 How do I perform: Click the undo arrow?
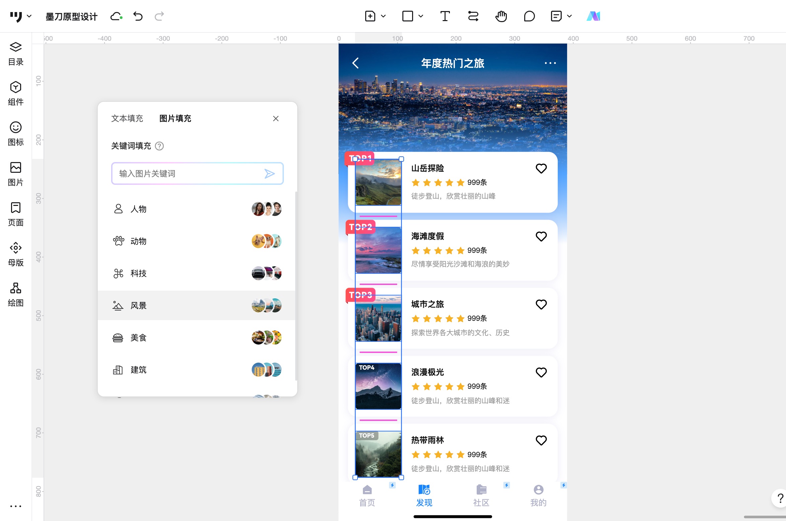[x=138, y=16]
